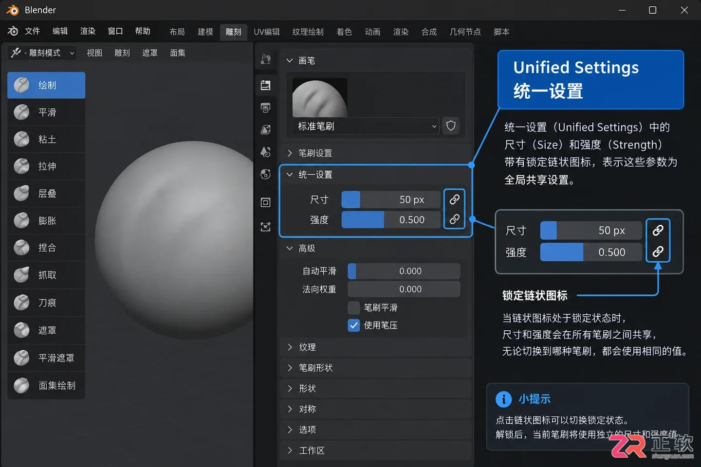Switch to the 纹理绘制 workspace tab
The height and width of the screenshot is (467, 701).
tap(308, 32)
